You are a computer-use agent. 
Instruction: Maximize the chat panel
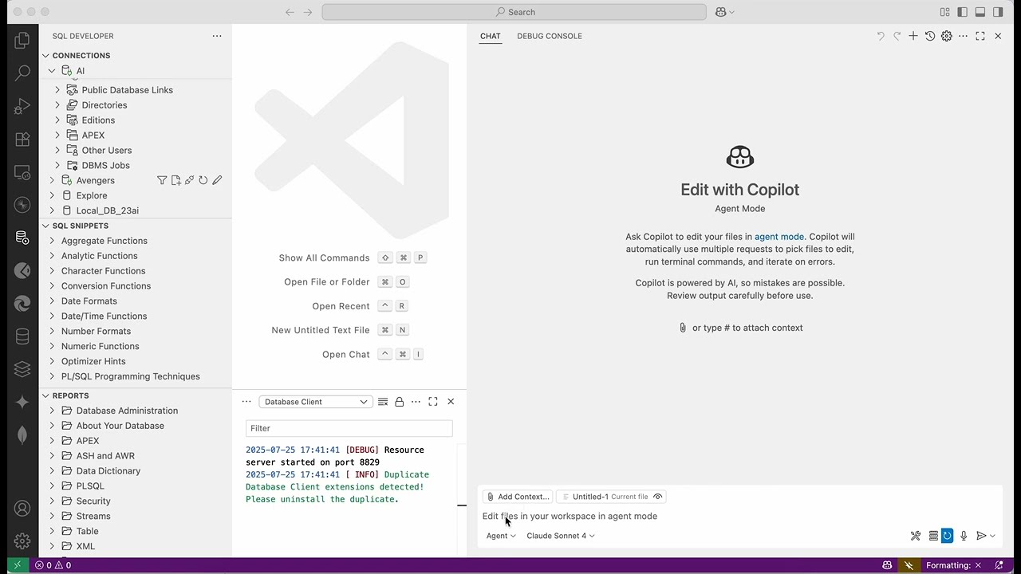point(980,36)
